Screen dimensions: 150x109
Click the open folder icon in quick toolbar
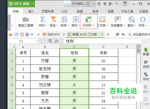(x=10, y=35)
